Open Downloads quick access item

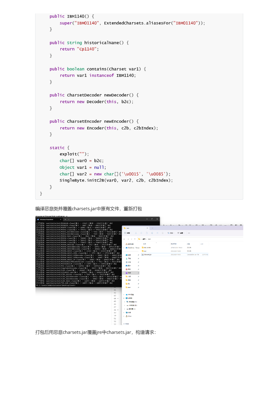click(x=128, y=258)
